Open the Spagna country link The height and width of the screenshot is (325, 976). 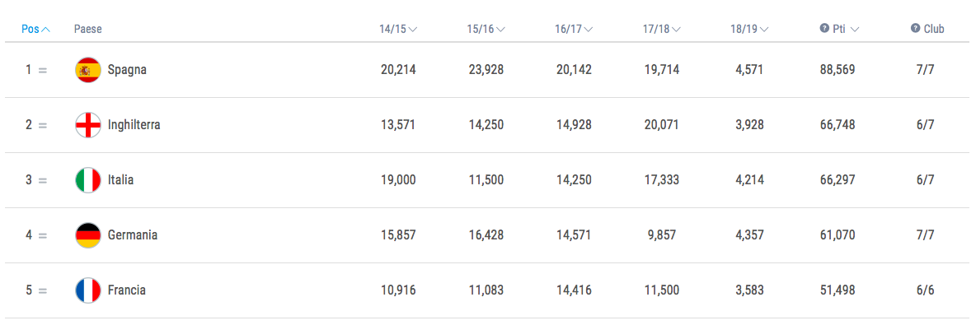coord(127,70)
